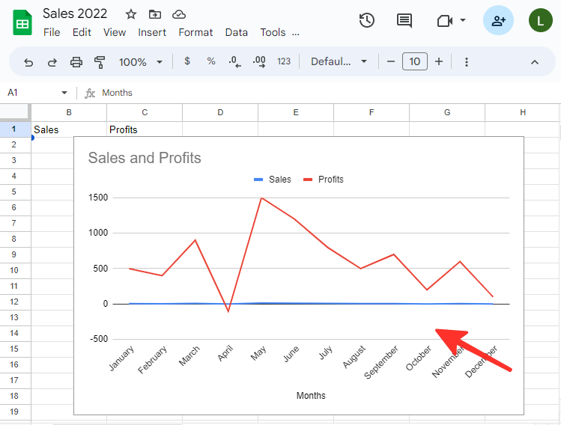The width and height of the screenshot is (561, 425).
Task: Star the Sales 2022 document
Action: (131, 14)
